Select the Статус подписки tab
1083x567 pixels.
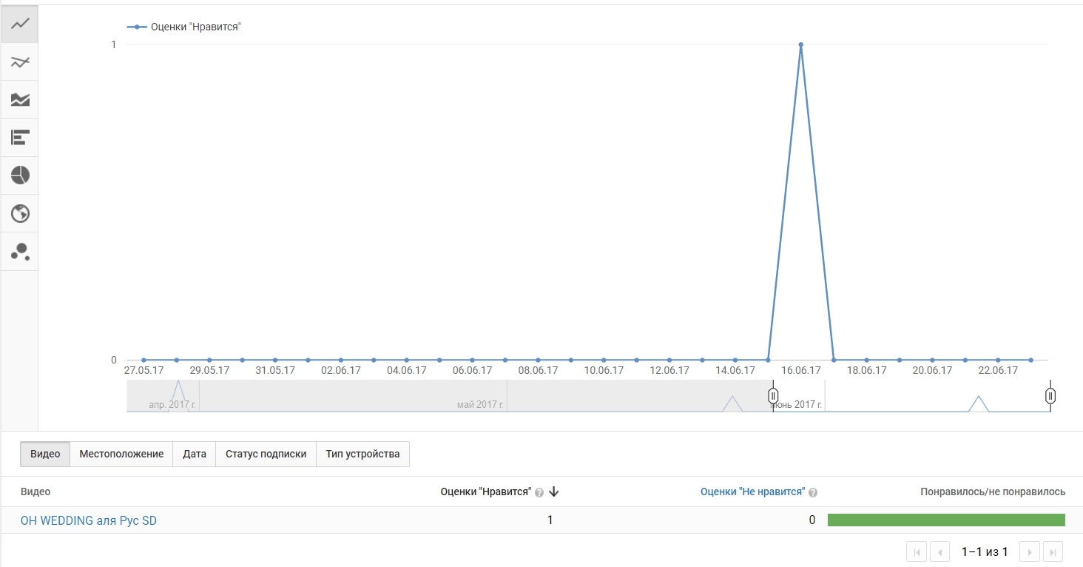pyautogui.click(x=266, y=454)
